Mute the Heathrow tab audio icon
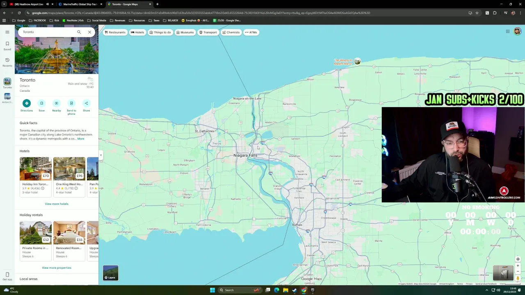The height and width of the screenshot is (295, 525). pyautogui.click(x=47, y=4)
